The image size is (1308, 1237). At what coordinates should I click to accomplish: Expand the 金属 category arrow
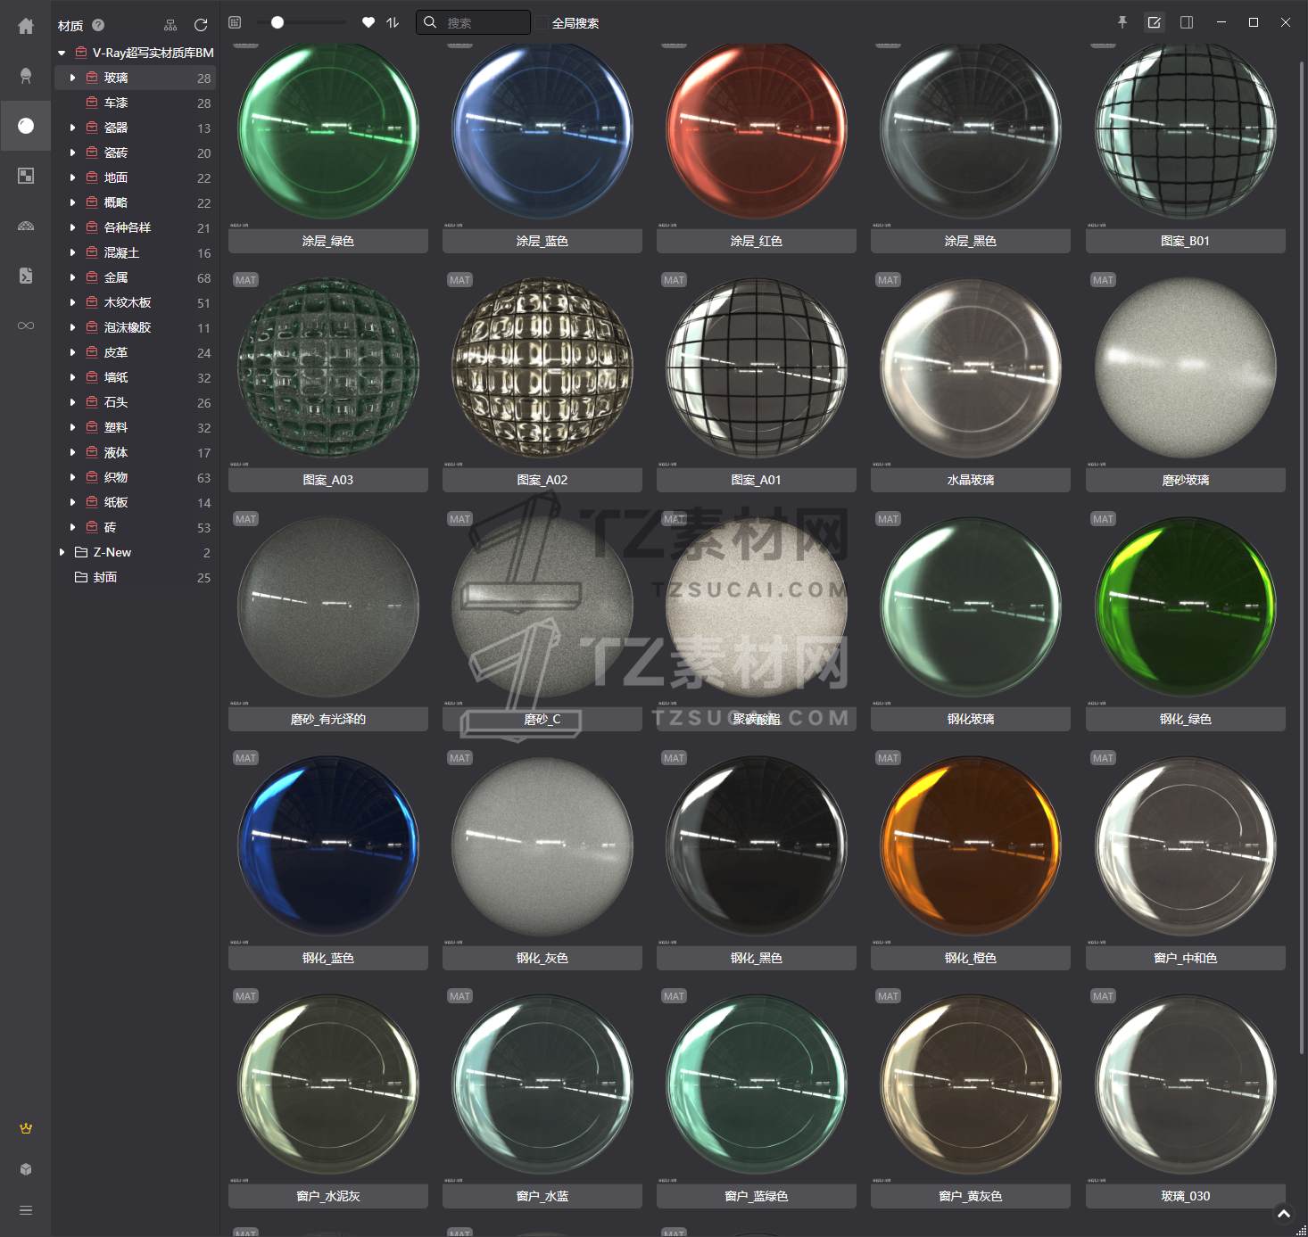tap(72, 278)
